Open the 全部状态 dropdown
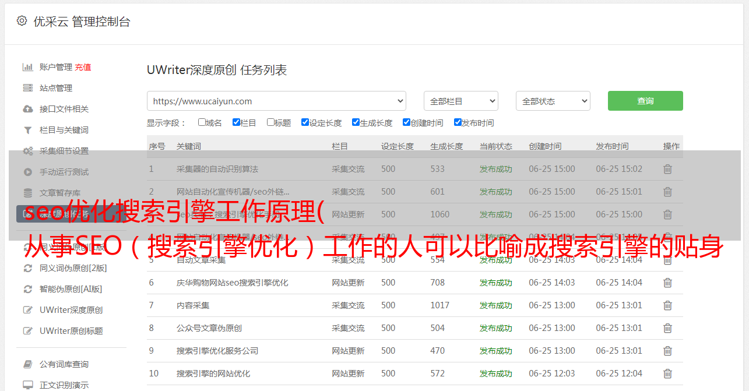 (x=553, y=101)
